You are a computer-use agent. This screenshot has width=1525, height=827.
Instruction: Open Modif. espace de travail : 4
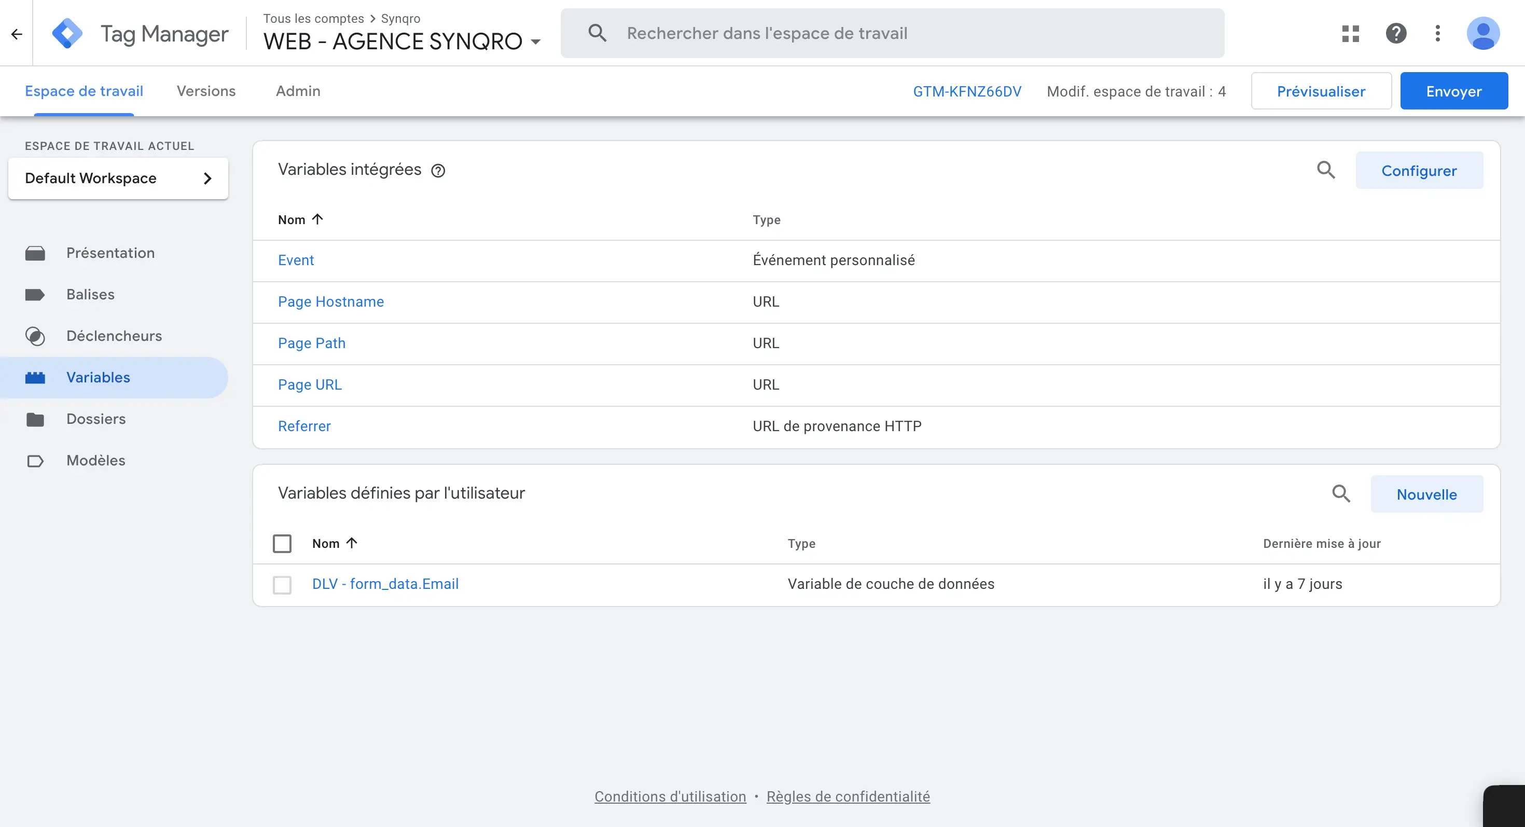click(x=1136, y=91)
